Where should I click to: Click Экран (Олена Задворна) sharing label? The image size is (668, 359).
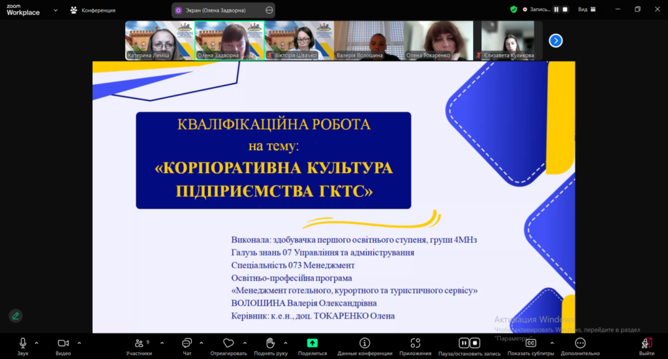click(215, 10)
